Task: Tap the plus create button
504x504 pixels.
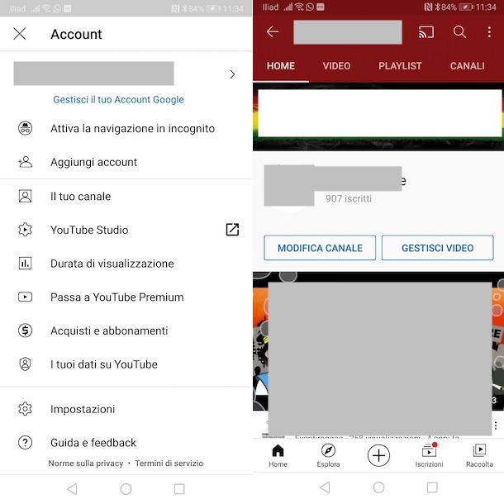Action: 378,455
